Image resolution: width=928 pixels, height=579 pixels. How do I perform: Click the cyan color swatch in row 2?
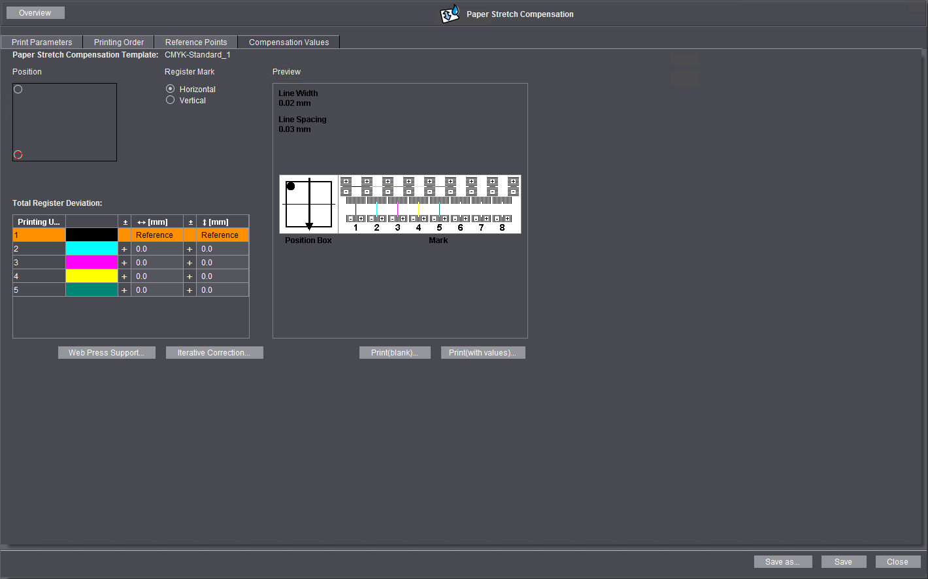tap(91, 249)
